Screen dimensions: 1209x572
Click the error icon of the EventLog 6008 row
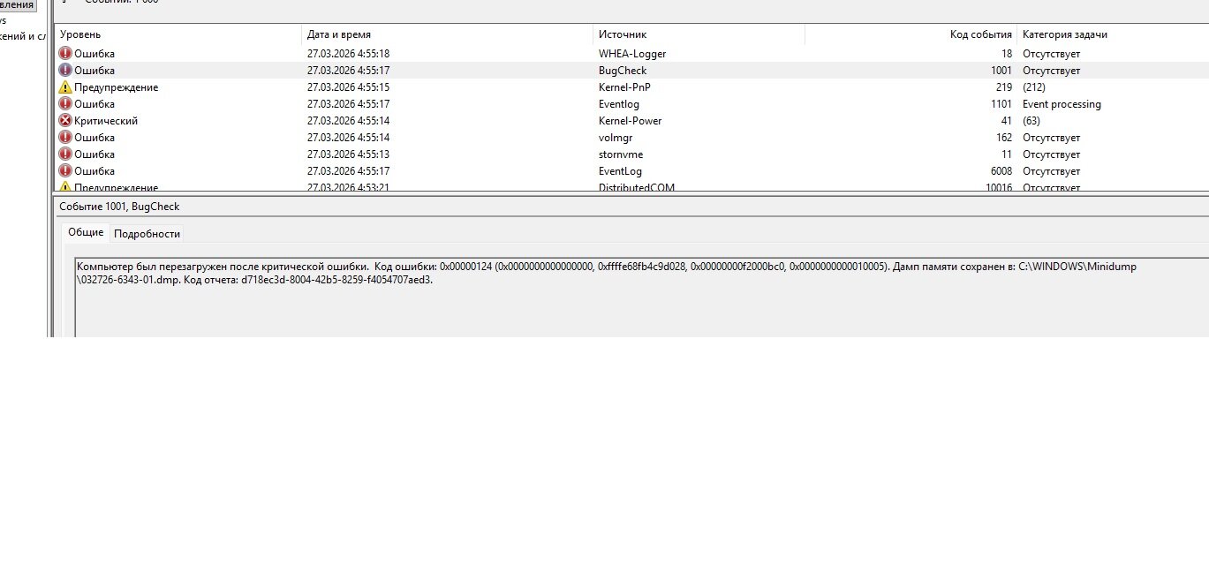pyautogui.click(x=64, y=171)
